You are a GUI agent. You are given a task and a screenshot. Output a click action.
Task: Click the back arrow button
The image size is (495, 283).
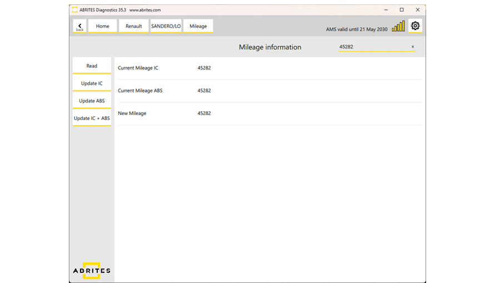click(x=80, y=26)
